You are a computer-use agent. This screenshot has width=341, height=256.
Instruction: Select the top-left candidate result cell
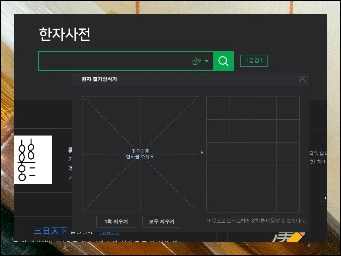click(x=218, y=108)
